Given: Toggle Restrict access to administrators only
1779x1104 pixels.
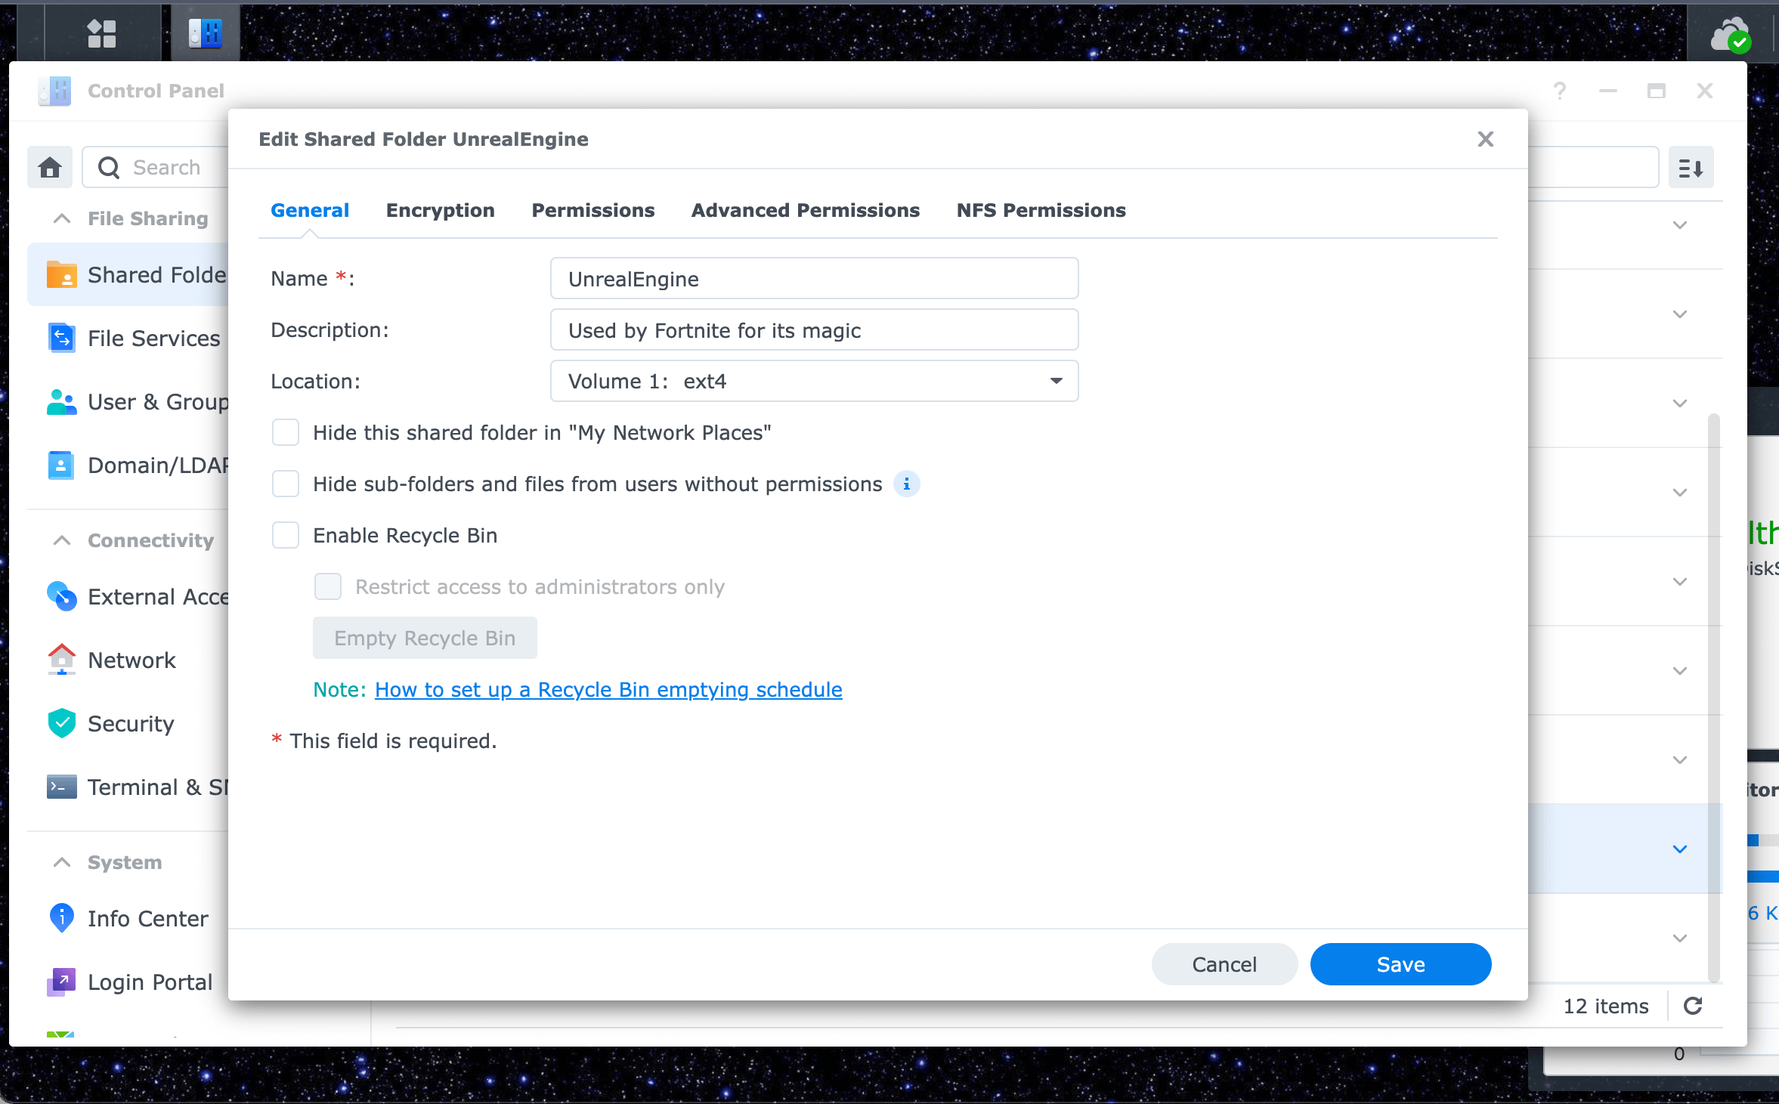Looking at the screenshot, I should coord(328,586).
